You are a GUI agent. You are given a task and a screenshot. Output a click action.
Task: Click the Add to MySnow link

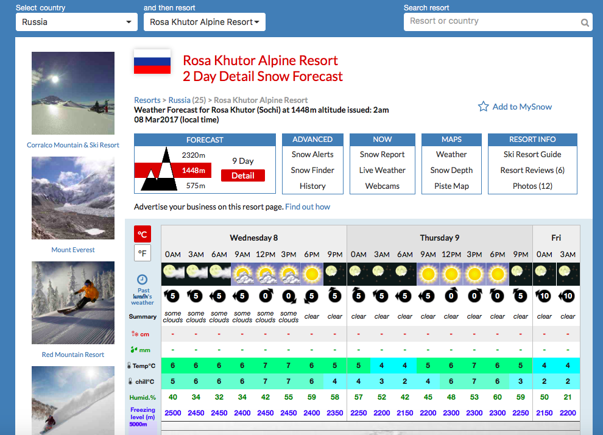522,107
